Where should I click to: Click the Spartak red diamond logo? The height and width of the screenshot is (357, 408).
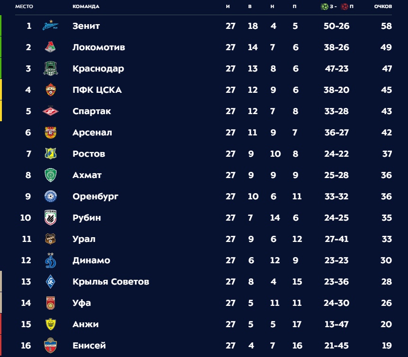click(x=51, y=111)
